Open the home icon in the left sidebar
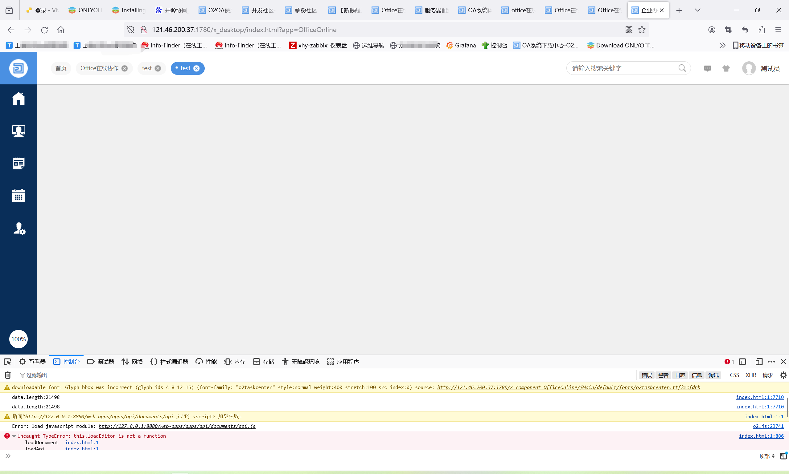This screenshot has height=474, width=789. click(x=18, y=98)
